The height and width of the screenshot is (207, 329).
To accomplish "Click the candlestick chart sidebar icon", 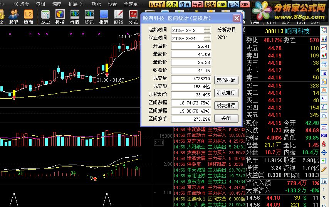I will [324, 56].
